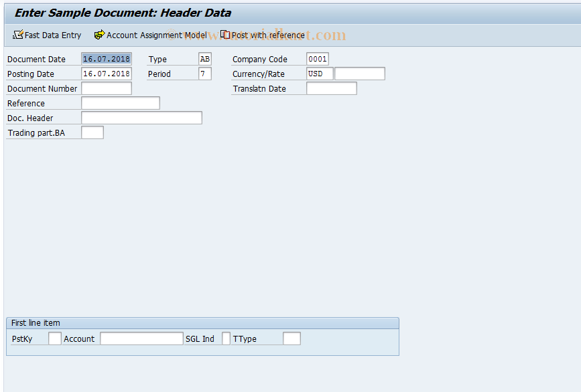The height and width of the screenshot is (392, 581).
Task: Select the Document Number field
Action: (106, 88)
